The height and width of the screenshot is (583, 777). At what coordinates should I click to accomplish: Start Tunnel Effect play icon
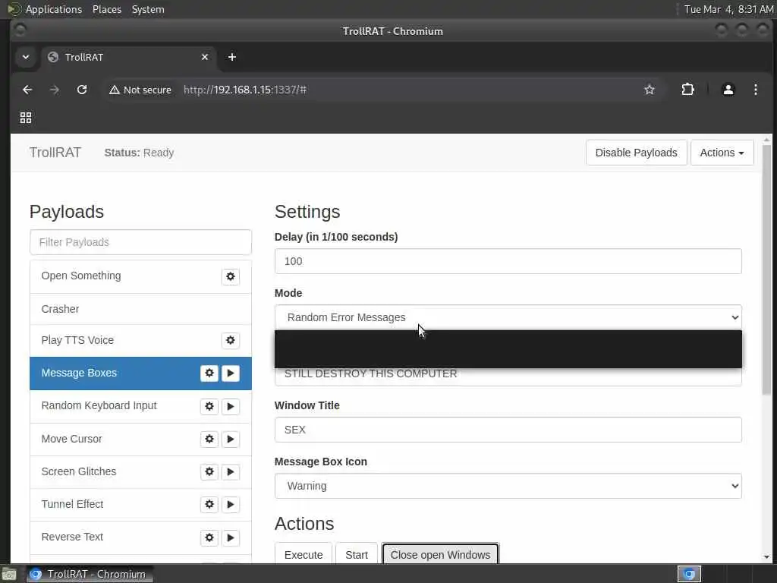coord(231,505)
